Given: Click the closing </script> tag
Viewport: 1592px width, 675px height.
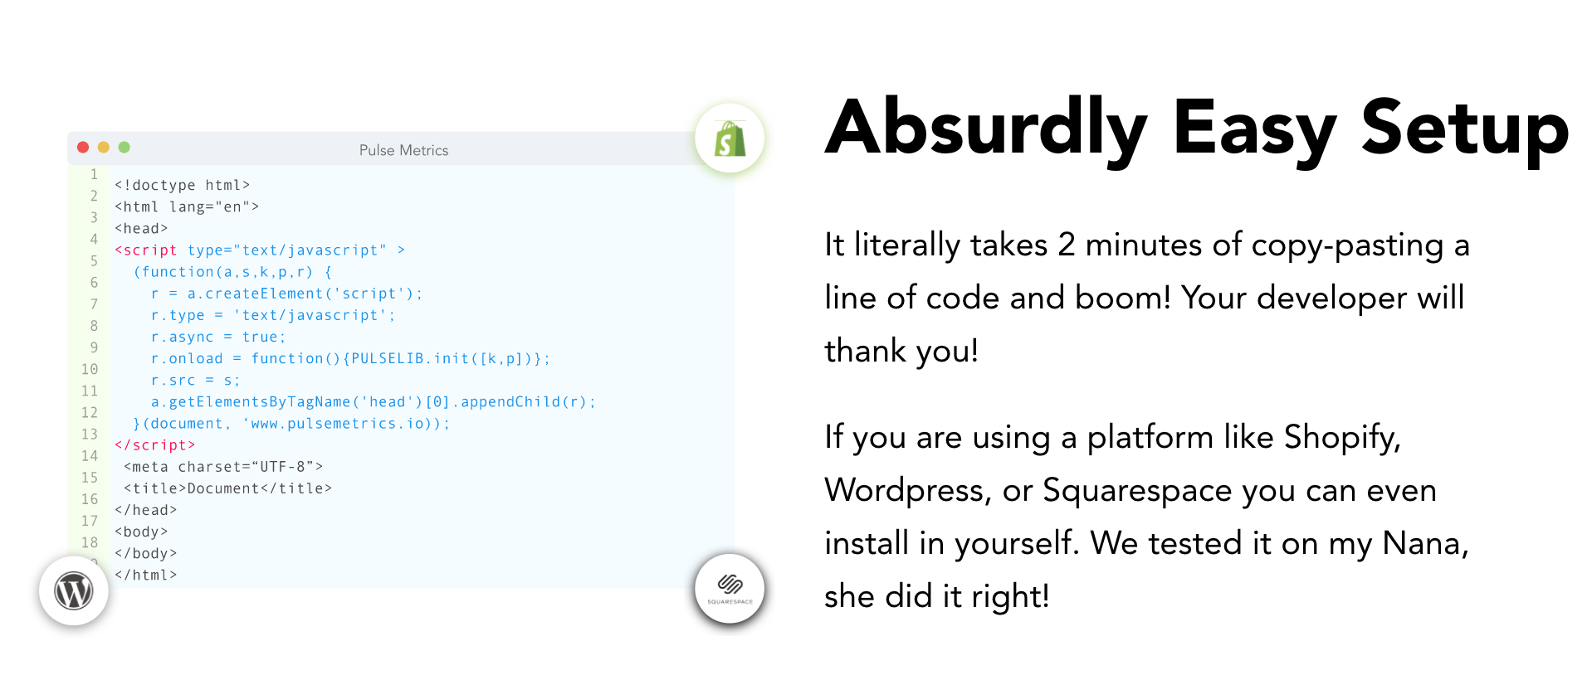Looking at the screenshot, I should click(x=155, y=445).
